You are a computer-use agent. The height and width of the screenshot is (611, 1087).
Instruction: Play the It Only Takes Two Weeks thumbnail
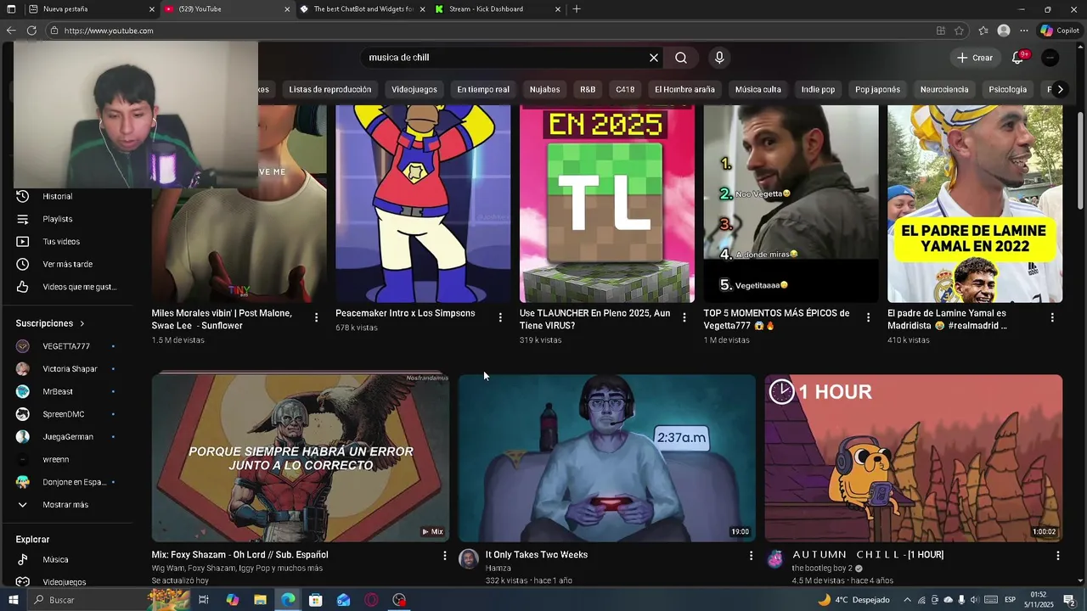[607, 458]
